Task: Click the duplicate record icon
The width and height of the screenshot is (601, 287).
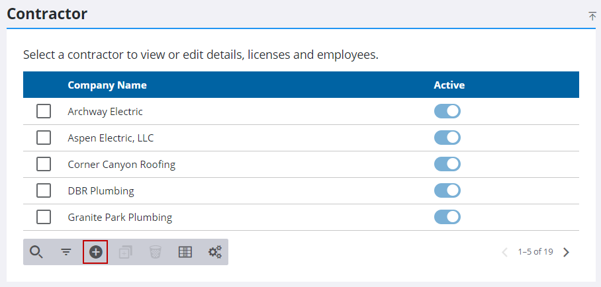Action: point(125,252)
